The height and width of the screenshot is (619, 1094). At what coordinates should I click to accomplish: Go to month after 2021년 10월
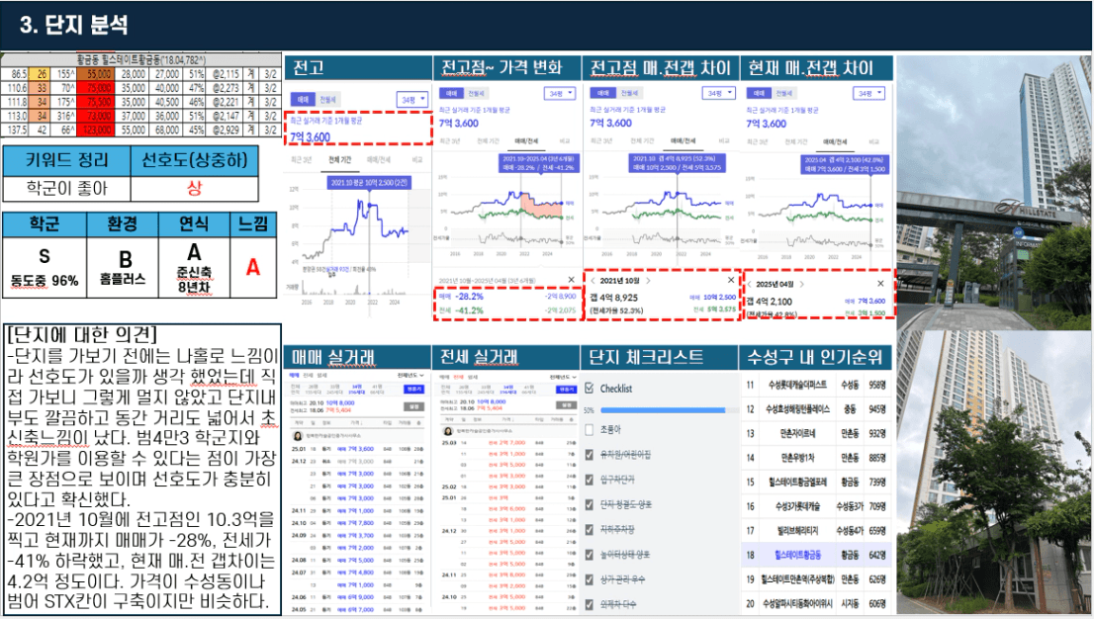(648, 281)
